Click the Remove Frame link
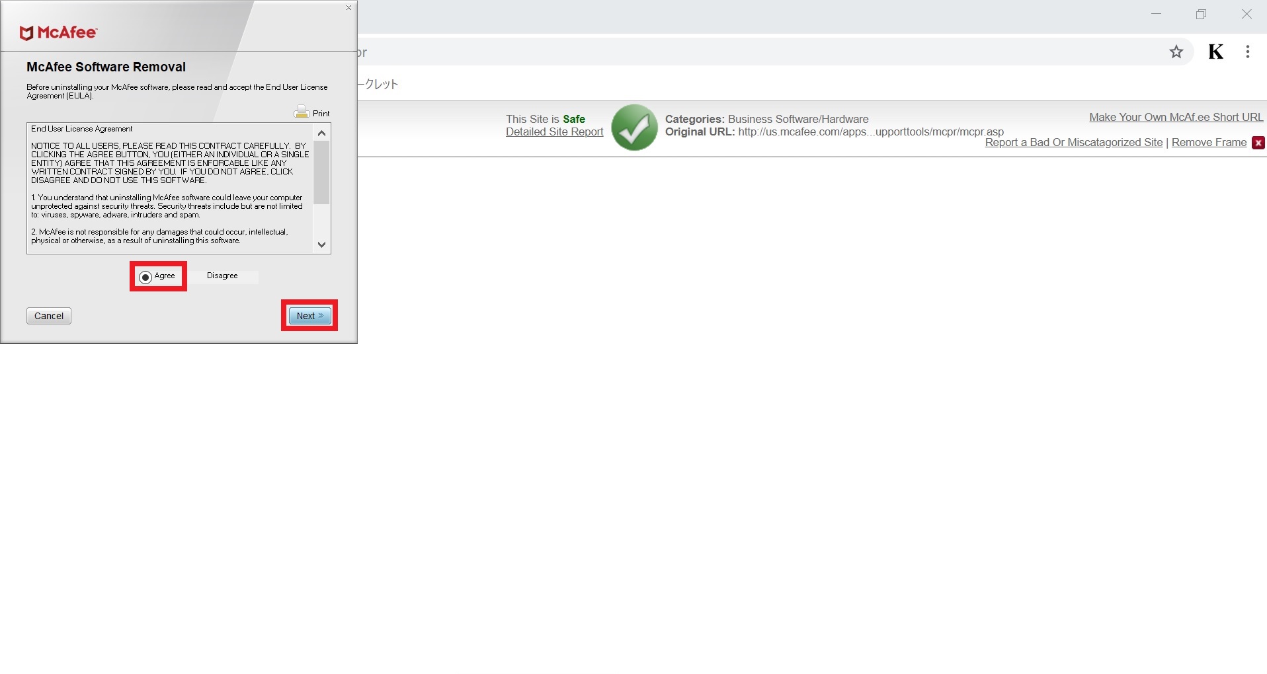The width and height of the screenshot is (1267, 674). click(x=1209, y=142)
